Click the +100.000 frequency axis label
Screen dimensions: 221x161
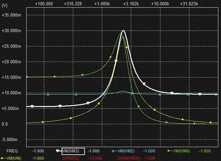tap(44, 4)
